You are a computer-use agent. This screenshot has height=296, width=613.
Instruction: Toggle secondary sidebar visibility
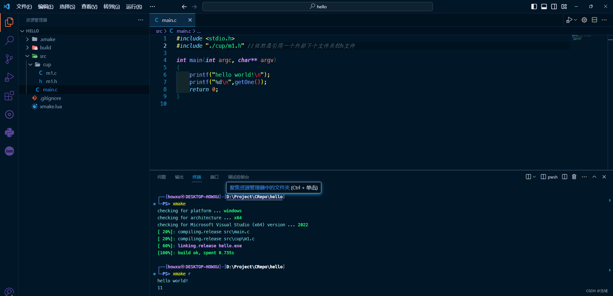tap(554, 7)
